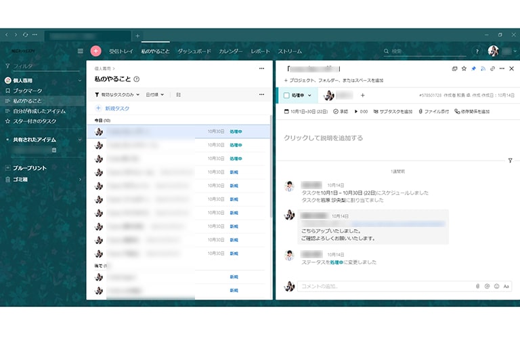Click attachment clip in comment box
This screenshot has width=520, height=347.
[477, 286]
